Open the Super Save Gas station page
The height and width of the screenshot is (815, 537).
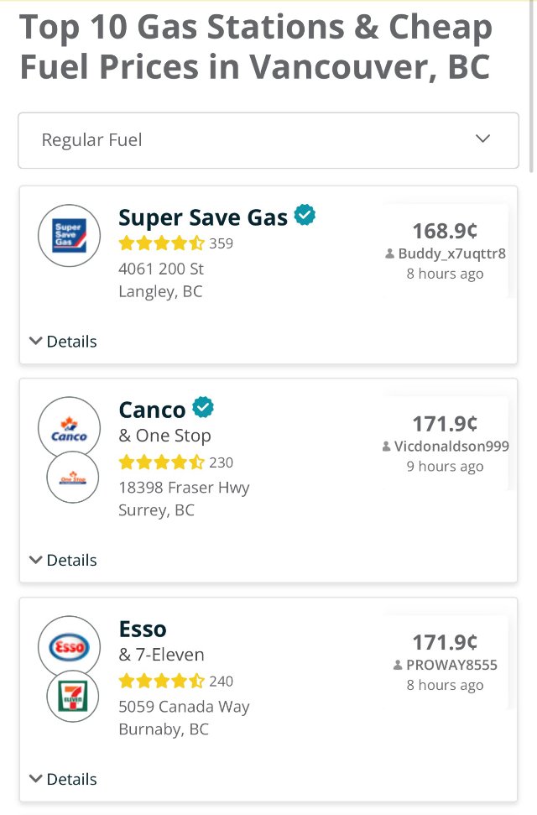pos(204,217)
